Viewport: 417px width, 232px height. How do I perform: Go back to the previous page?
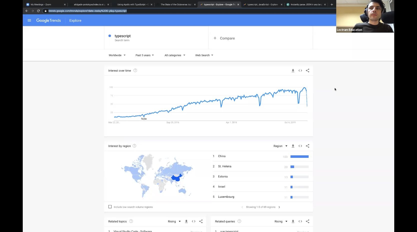27,11
